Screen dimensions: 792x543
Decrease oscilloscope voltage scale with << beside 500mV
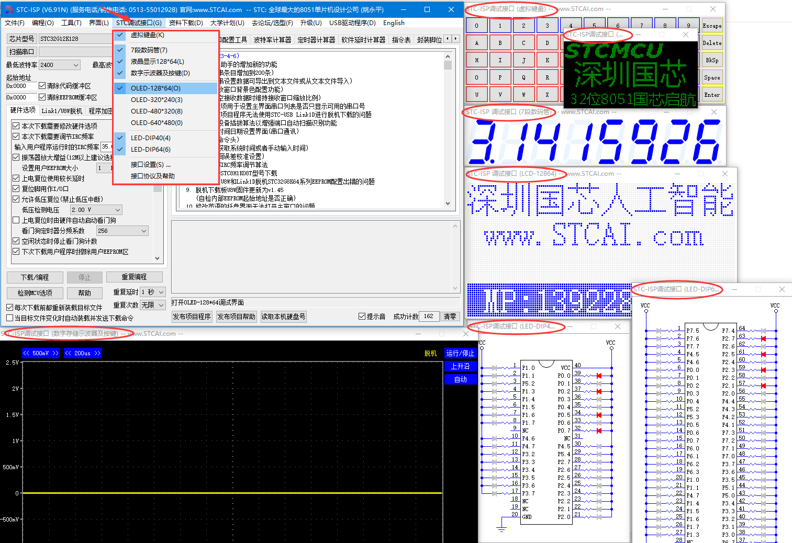point(26,353)
